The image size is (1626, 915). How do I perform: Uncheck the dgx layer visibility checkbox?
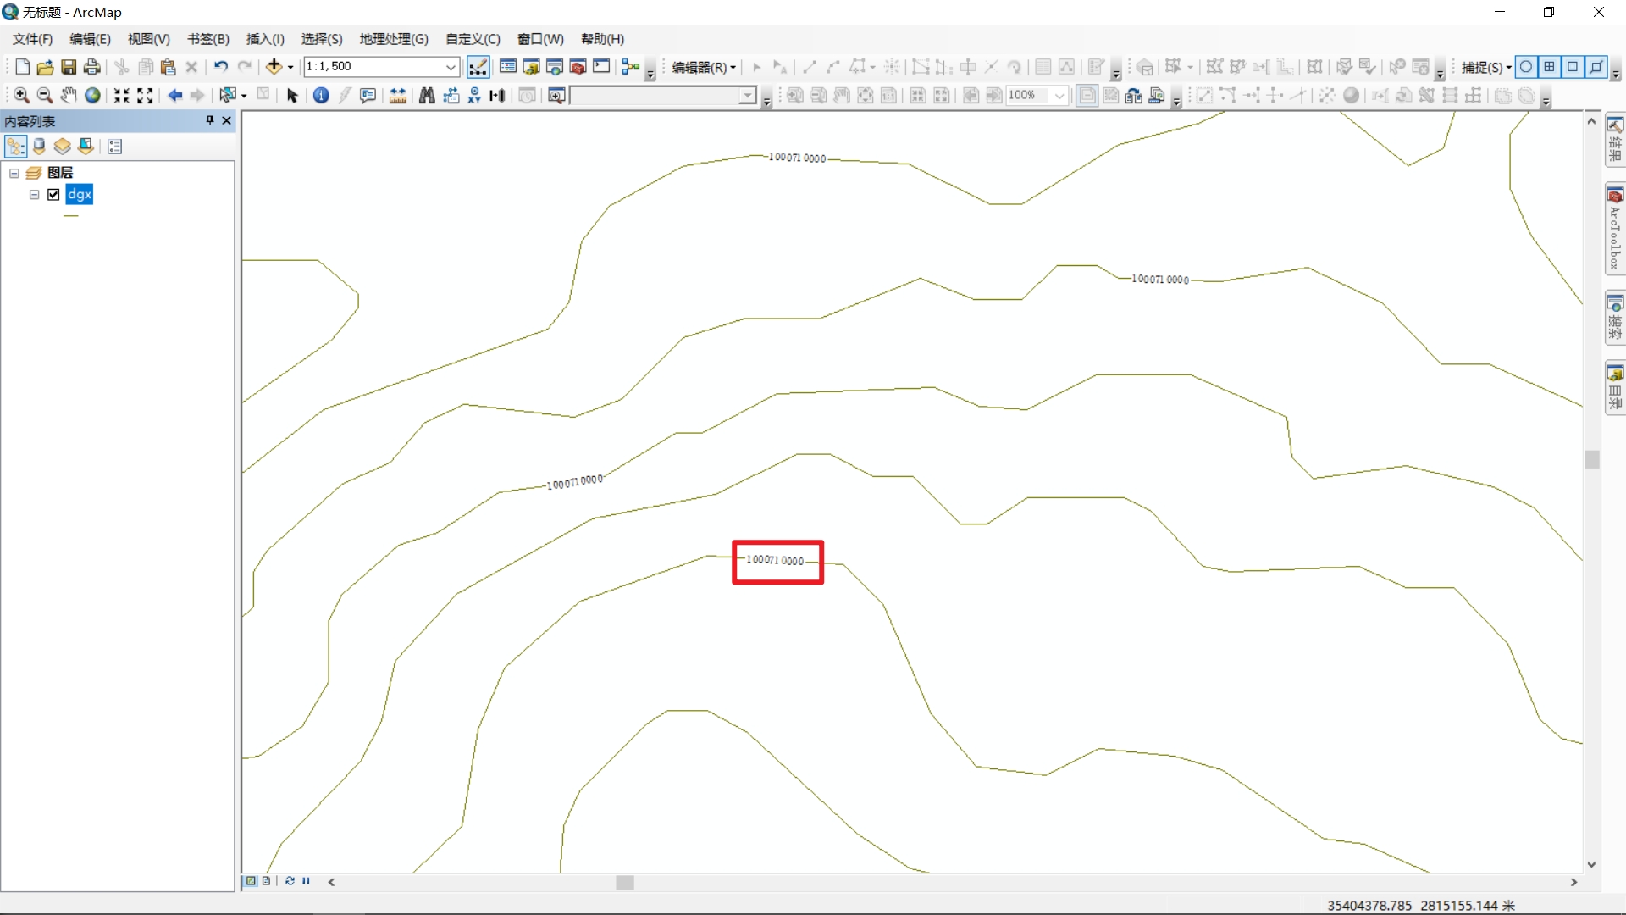coord(54,195)
